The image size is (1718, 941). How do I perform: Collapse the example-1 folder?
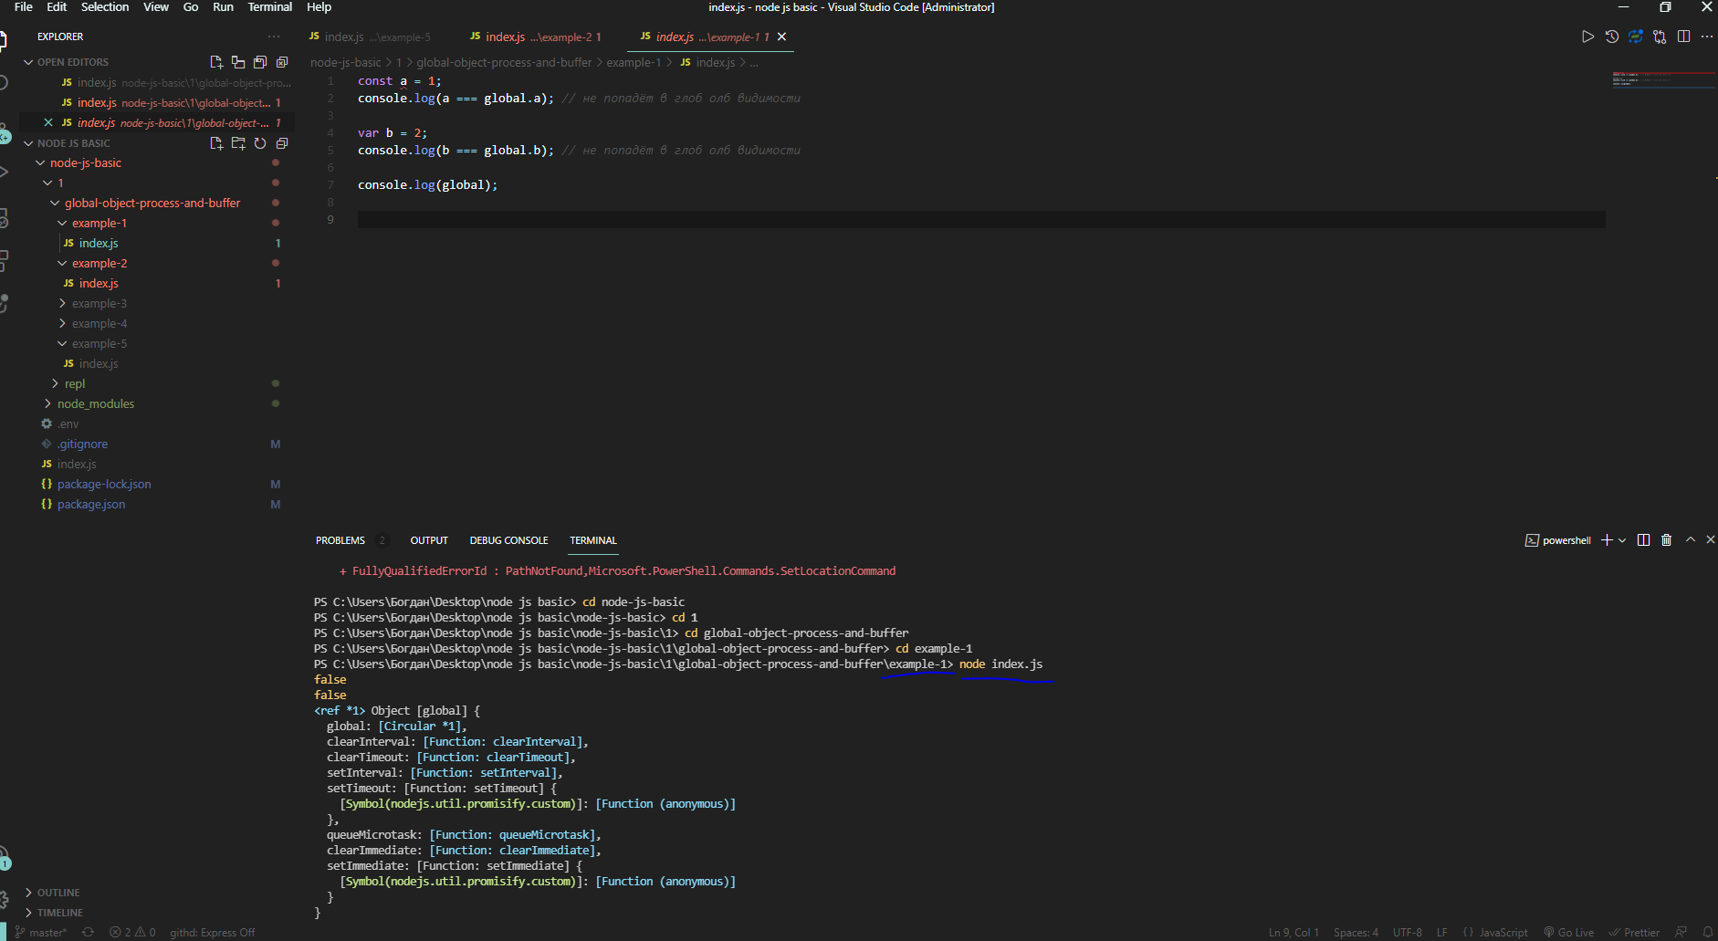tap(99, 223)
